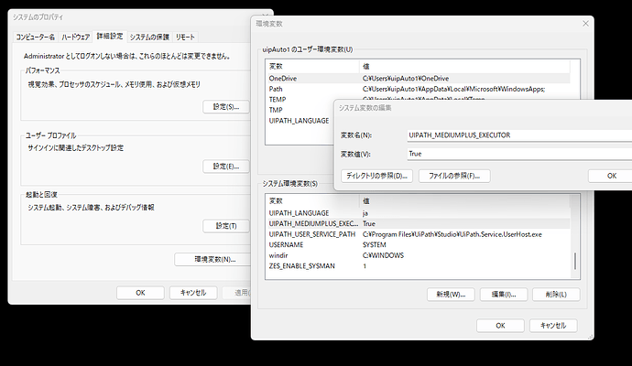Select UIPATH_USER_SERVICE_PATH system variable row
This screenshot has width=632, height=366.
pyautogui.click(x=418, y=234)
